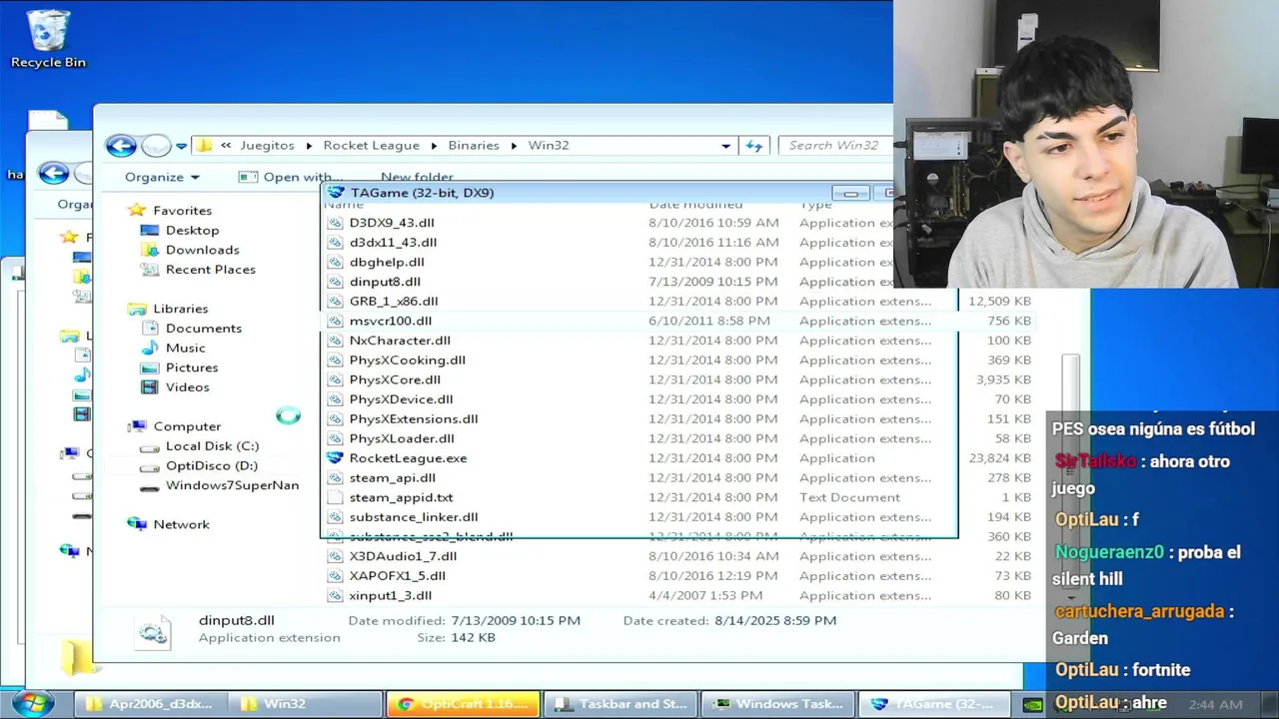
Task: Open the Recycle Bin desktop icon
Action: (x=48, y=40)
